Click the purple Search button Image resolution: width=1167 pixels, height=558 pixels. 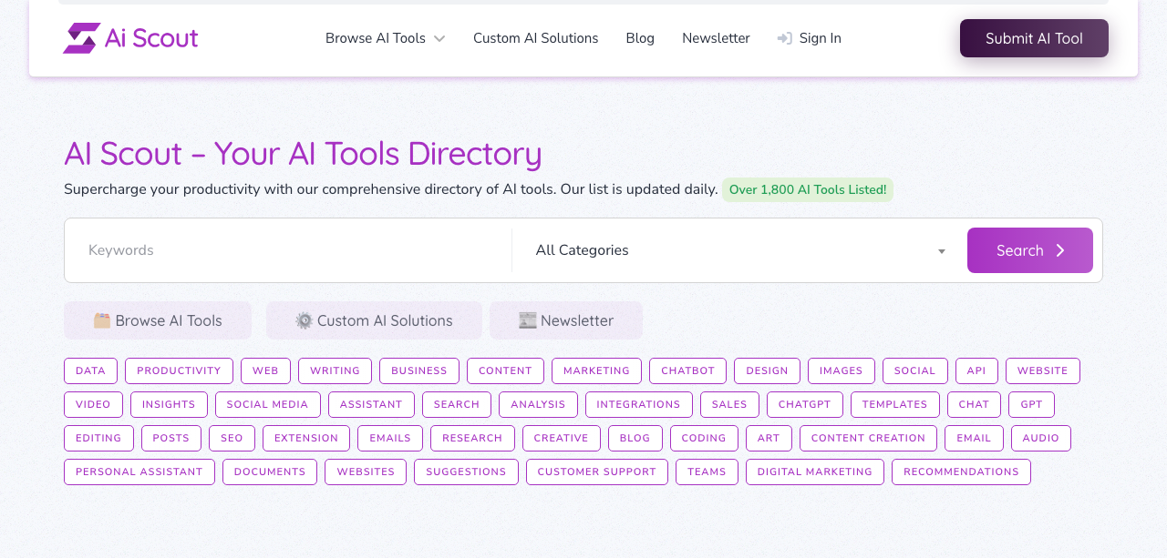pos(1030,250)
